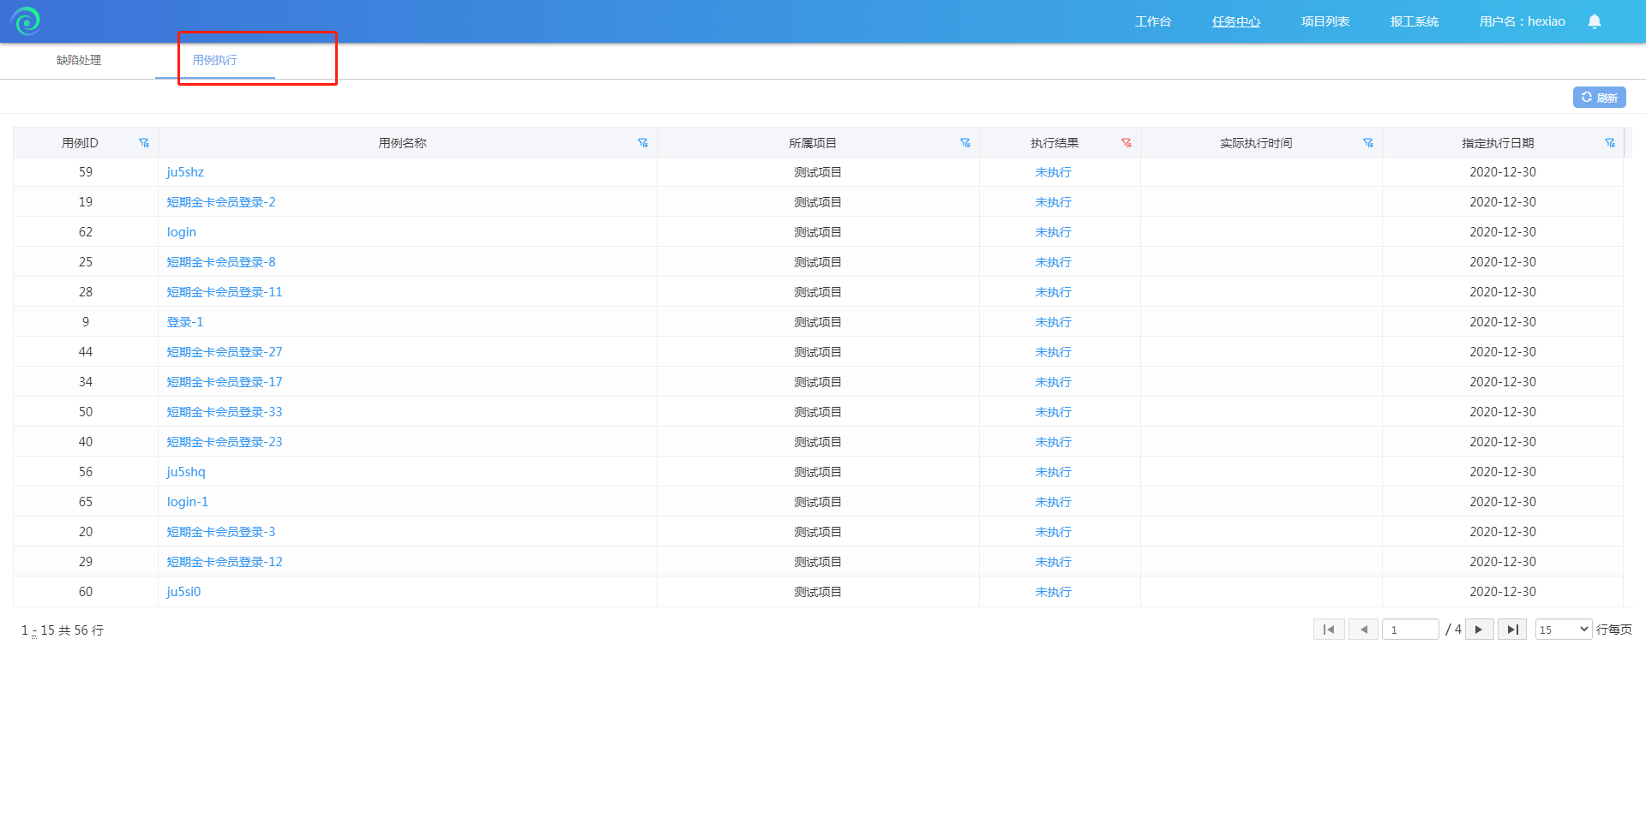This screenshot has height=830, width=1646.
Task: Open filter for 用例名称 column
Action: tap(643, 143)
